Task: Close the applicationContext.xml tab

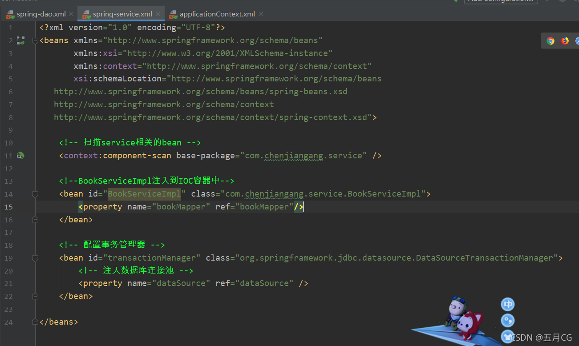Action: [261, 14]
